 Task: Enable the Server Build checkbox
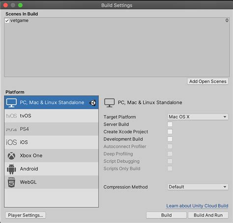coord(170,124)
